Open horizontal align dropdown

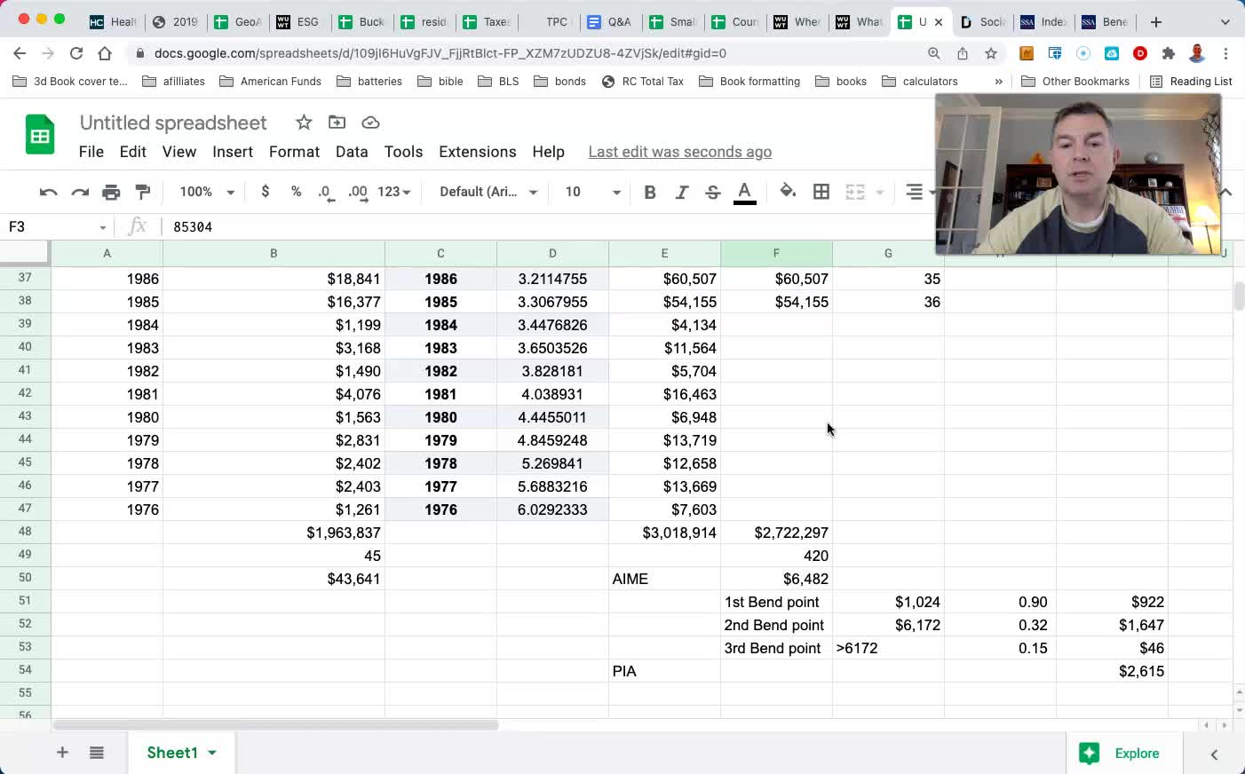[920, 192]
